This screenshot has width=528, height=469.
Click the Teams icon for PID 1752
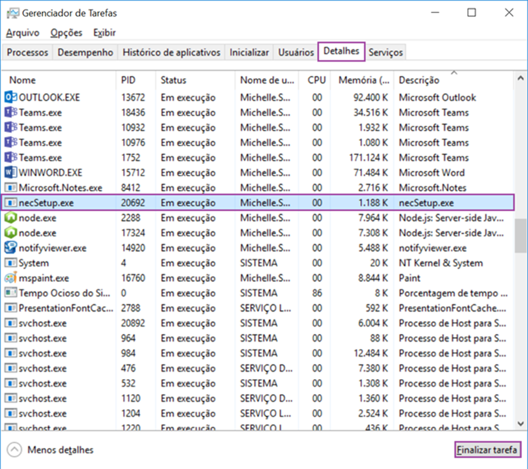(x=11, y=158)
